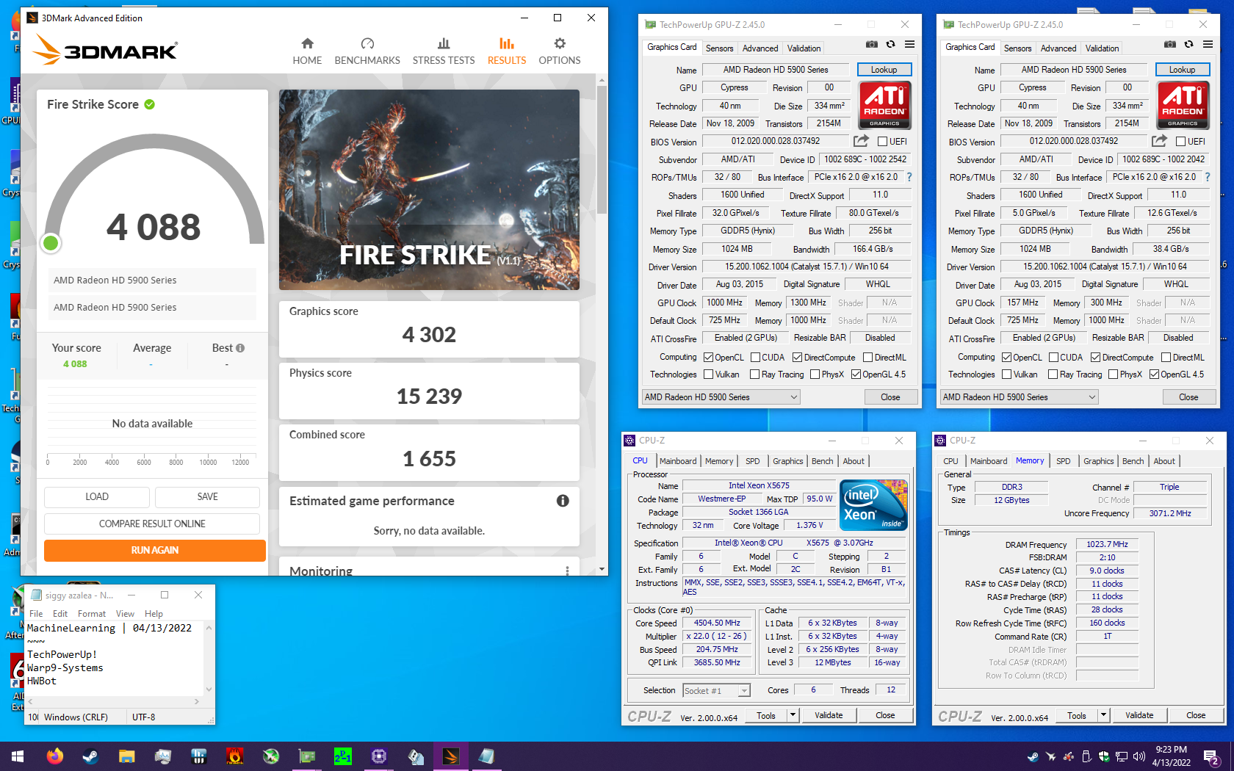This screenshot has height=771, width=1234.
Task: Click the SAVE result button
Action: (207, 497)
